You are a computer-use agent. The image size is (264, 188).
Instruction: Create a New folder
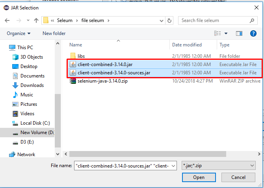point(54,33)
